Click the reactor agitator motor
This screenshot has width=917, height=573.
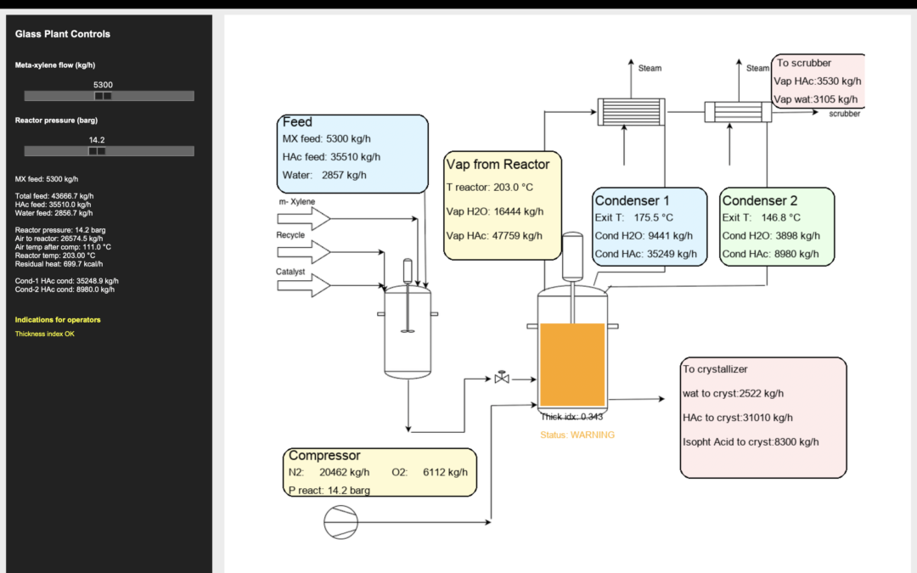pyautogui.click(x=572, y=256)
